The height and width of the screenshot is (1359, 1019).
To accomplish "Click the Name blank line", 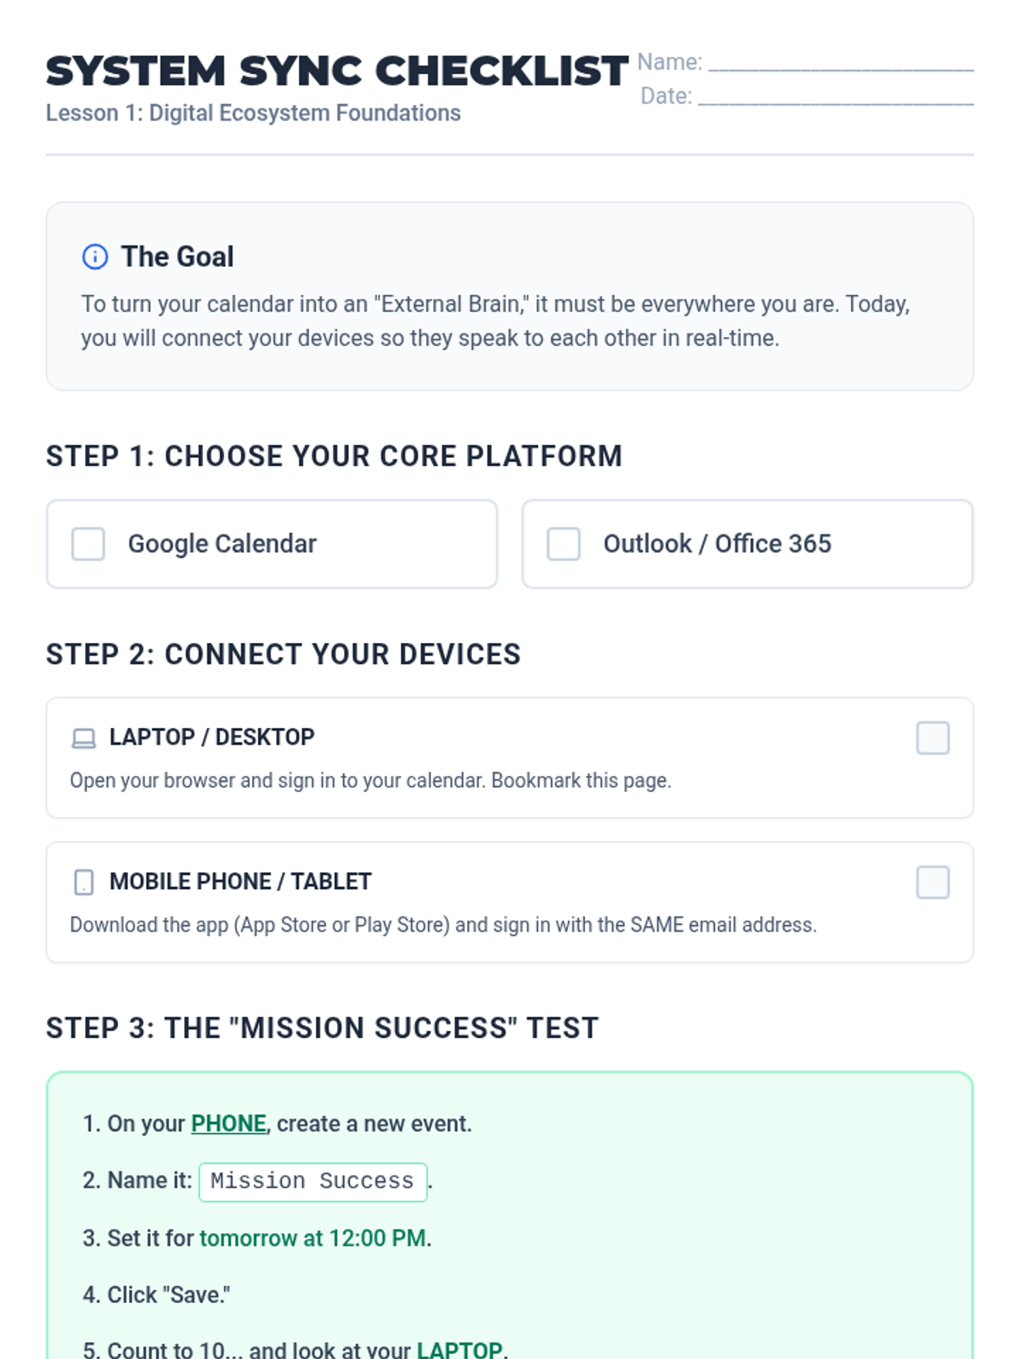I will click(x=841, y=63).
